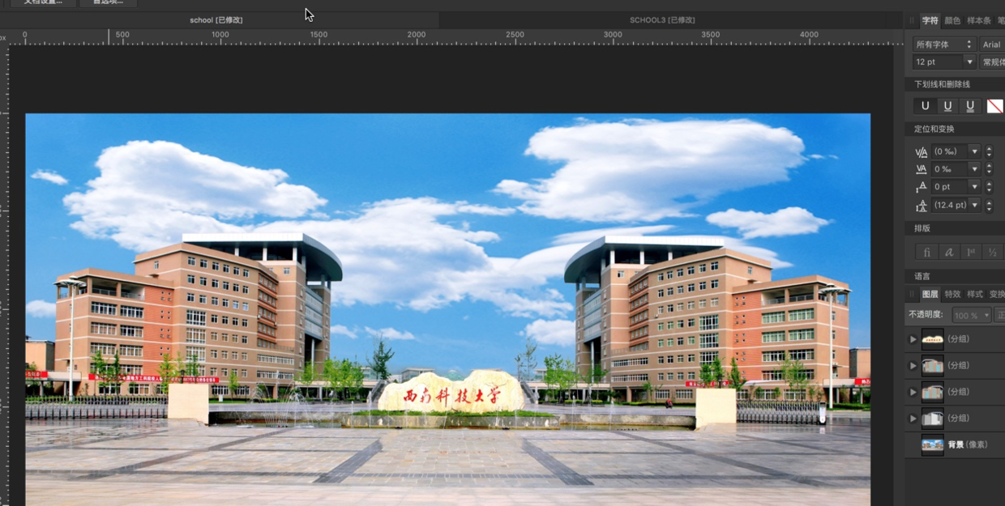Select the second group building thumbnail
1005x506 pixels.
click(x=933, y=366)
